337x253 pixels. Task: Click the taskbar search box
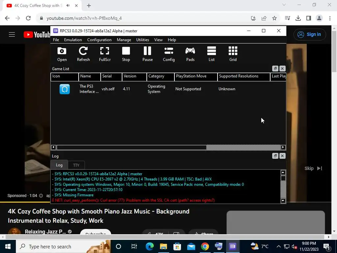(63, 246)
